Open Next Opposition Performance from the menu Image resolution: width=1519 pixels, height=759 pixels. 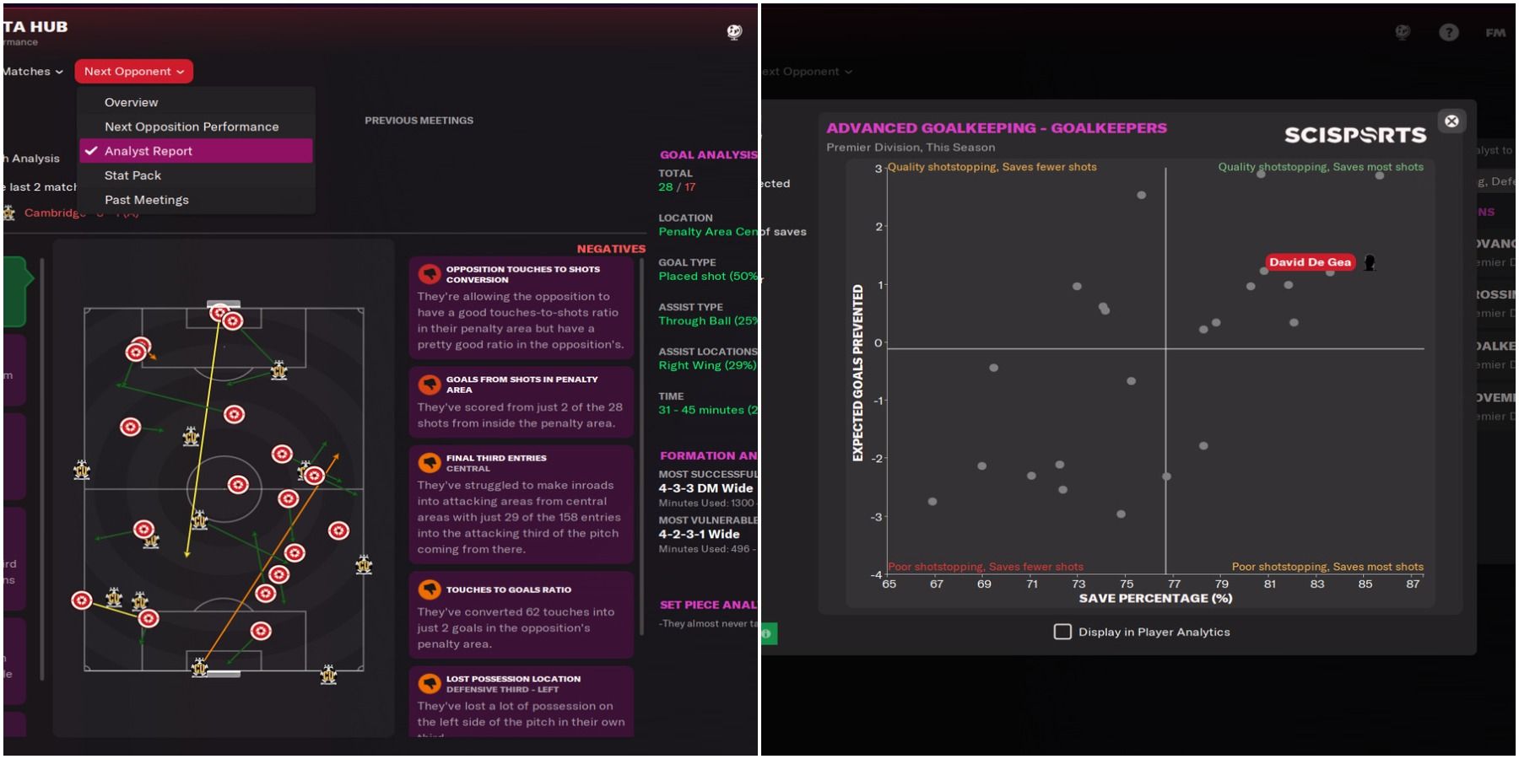[x=192, y=126]
